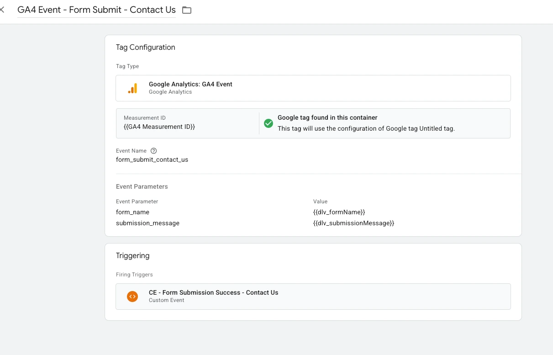The image size is (553, 355).
Task: Click the Google Analytics bar chart icon
Action: [132, 88]
